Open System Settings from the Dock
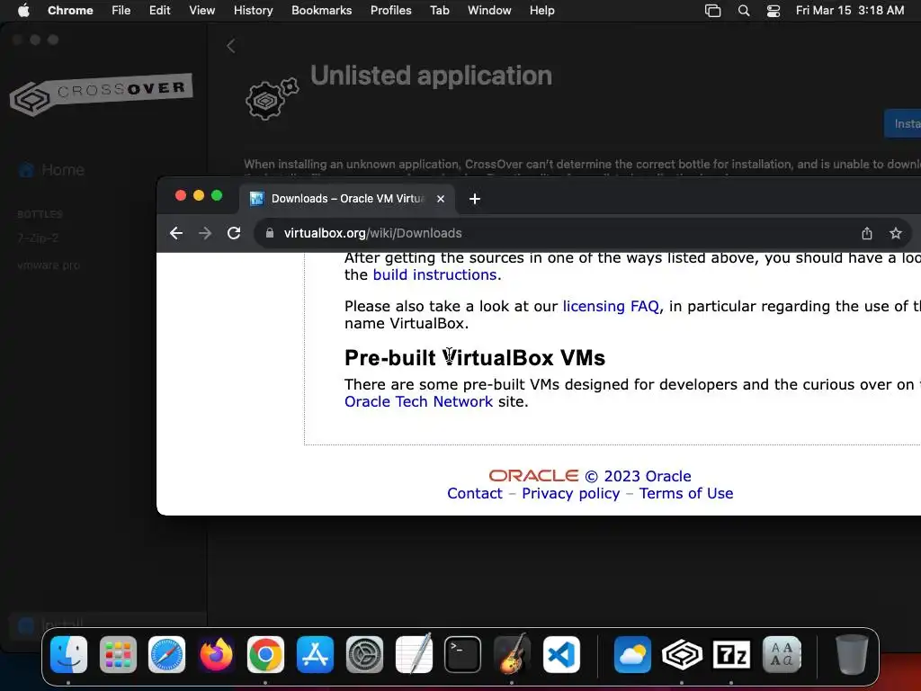The width and height of the screenshot is (921, 691). [x=364, y=654]
